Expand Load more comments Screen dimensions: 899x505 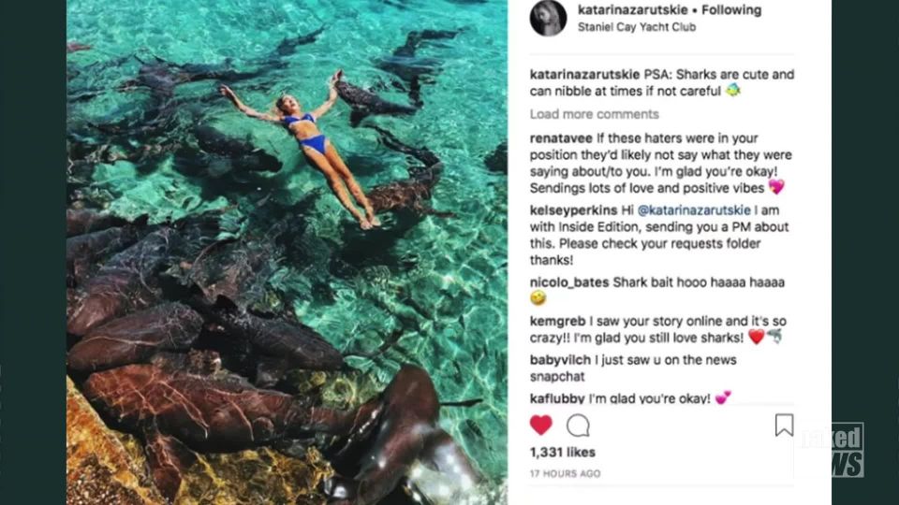coord(594,114)
